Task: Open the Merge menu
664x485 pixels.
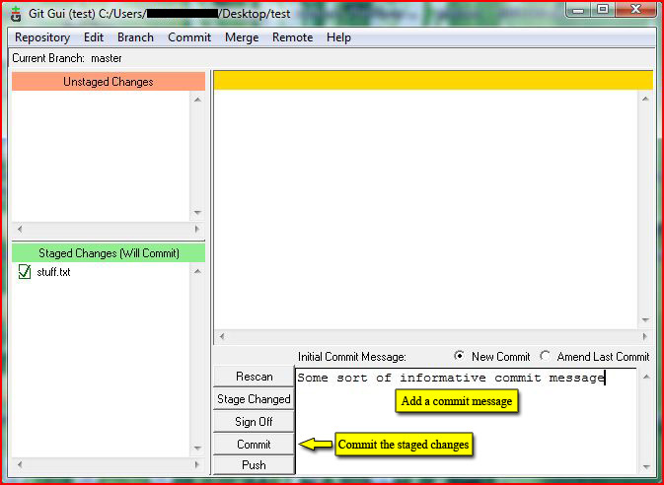Action: [x=242, y=37]
